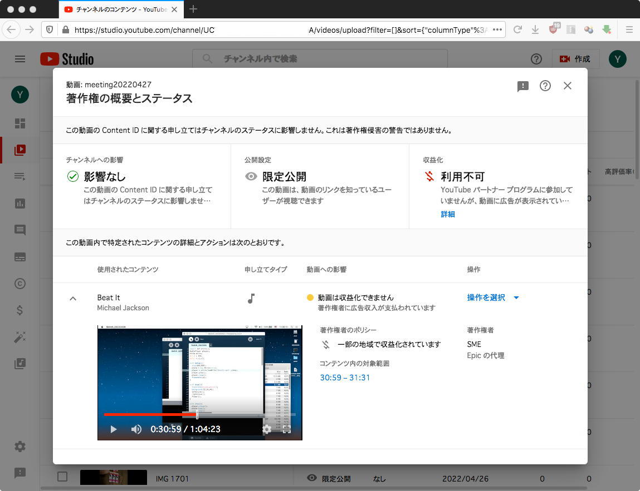This screenshot has width=640, height=491.
Task: Go forward in the browser
Action: pos(30,29)
